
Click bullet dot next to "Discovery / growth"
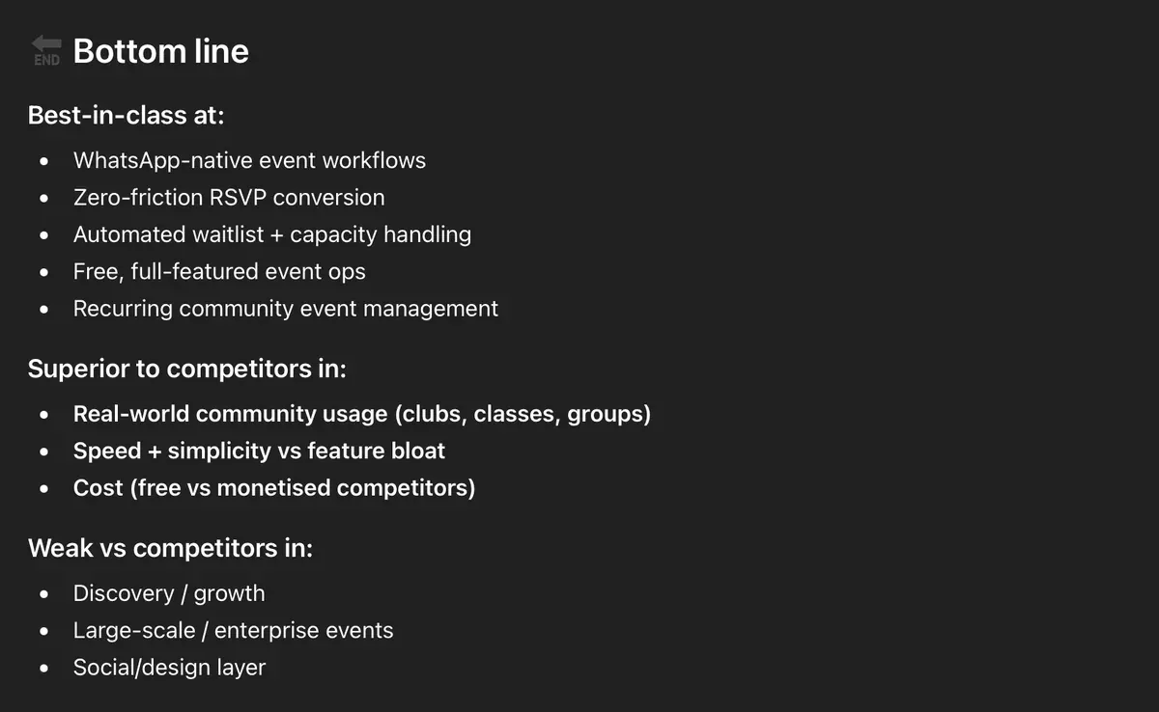(x=44, y=594)
